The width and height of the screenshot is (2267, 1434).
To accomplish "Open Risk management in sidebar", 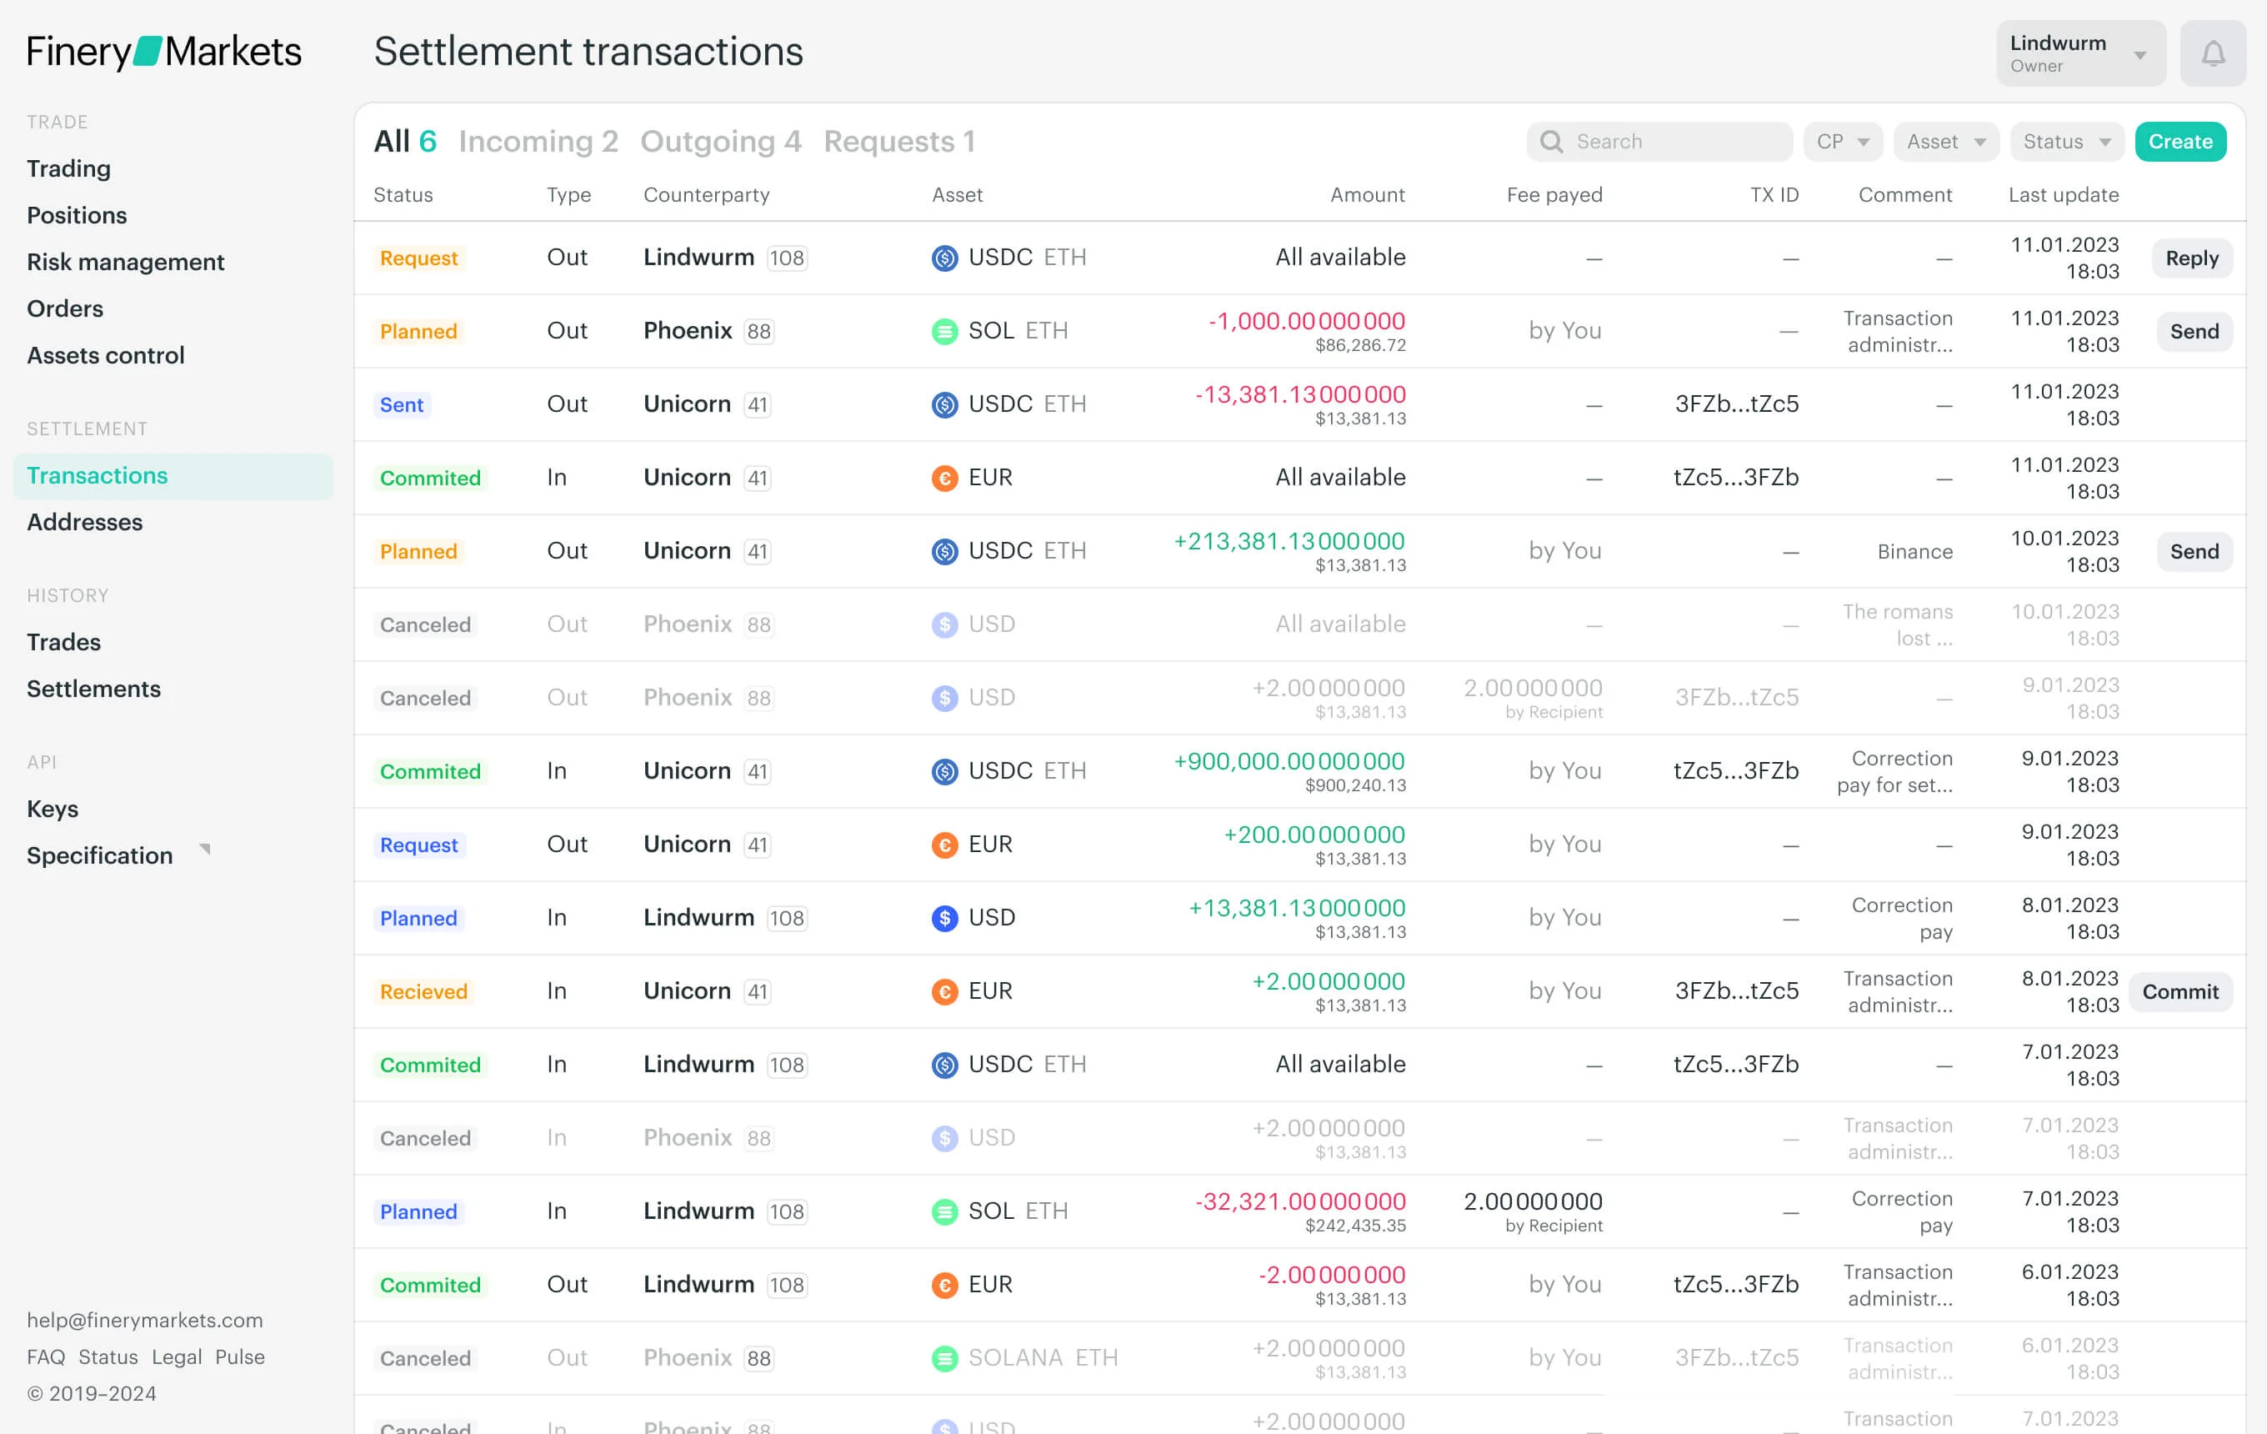I will click(x=125, y=262).
